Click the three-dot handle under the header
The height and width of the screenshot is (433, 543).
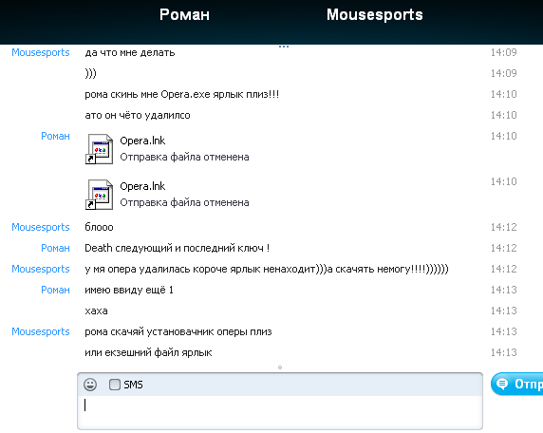284,47
